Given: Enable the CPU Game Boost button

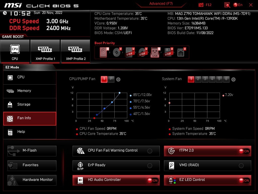Looking at the screenshot, I should 15,51.
